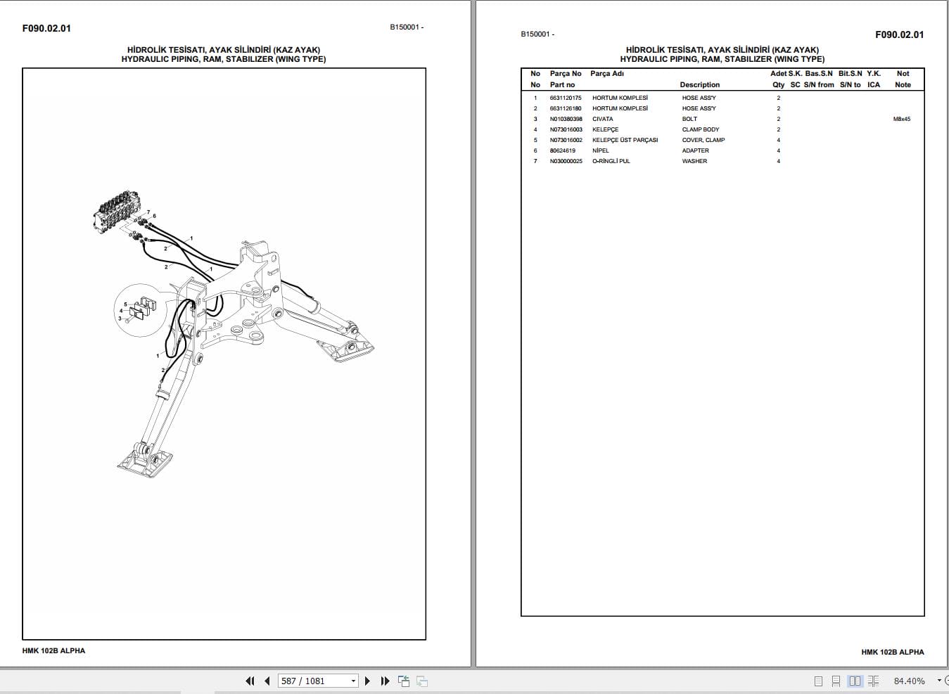Toggle off the highlighted facing pages mode
Viewport: 949px width, 694px height.
tap(855, 681)
